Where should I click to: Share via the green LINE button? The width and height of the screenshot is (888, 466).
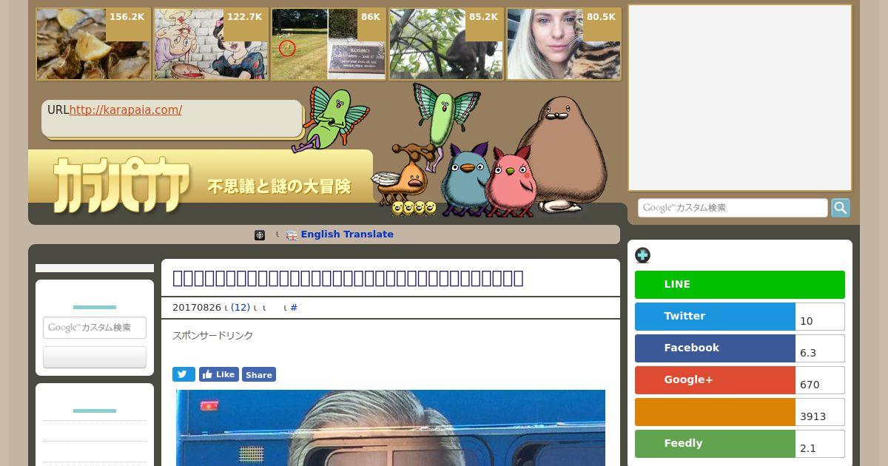coord(740,285)
